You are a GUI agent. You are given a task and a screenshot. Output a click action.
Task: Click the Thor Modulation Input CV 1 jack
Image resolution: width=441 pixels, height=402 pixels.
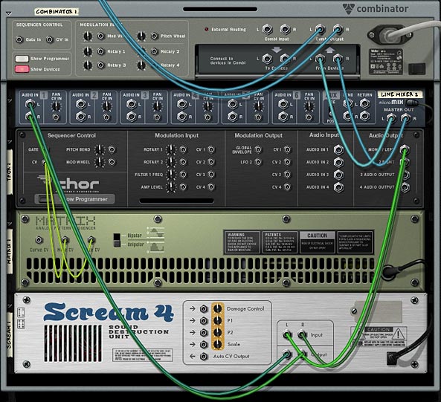coord(211,150)
